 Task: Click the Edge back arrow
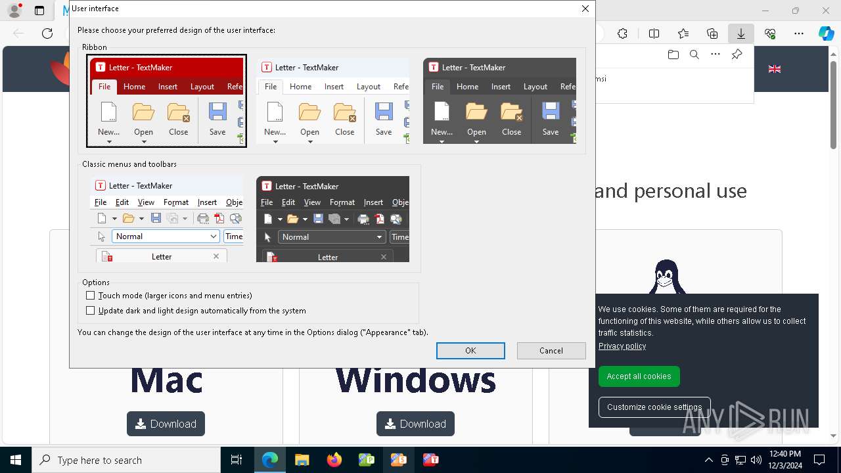coord(18,34)
